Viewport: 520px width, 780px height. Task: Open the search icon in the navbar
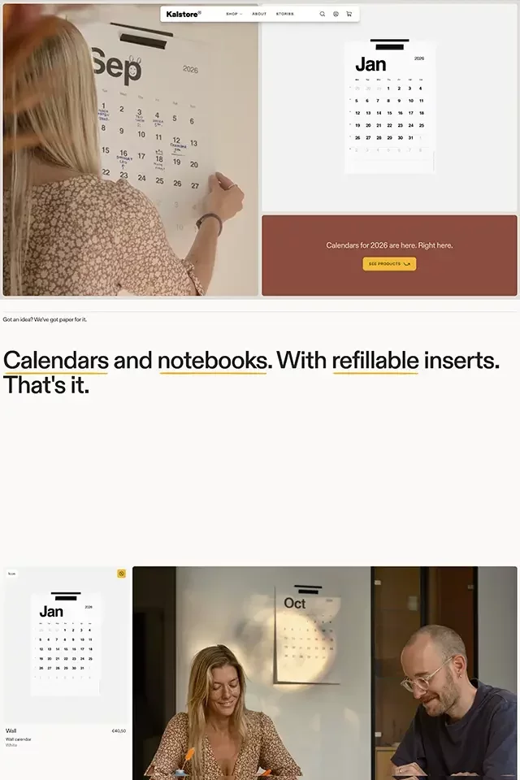point(323,14)
